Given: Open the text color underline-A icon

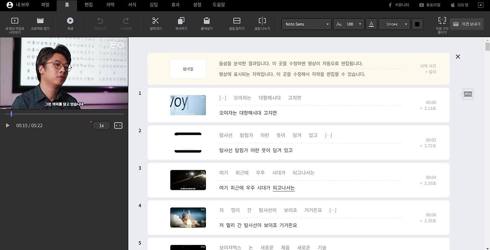Looking at the screenshot, I should tap(371, 24).
